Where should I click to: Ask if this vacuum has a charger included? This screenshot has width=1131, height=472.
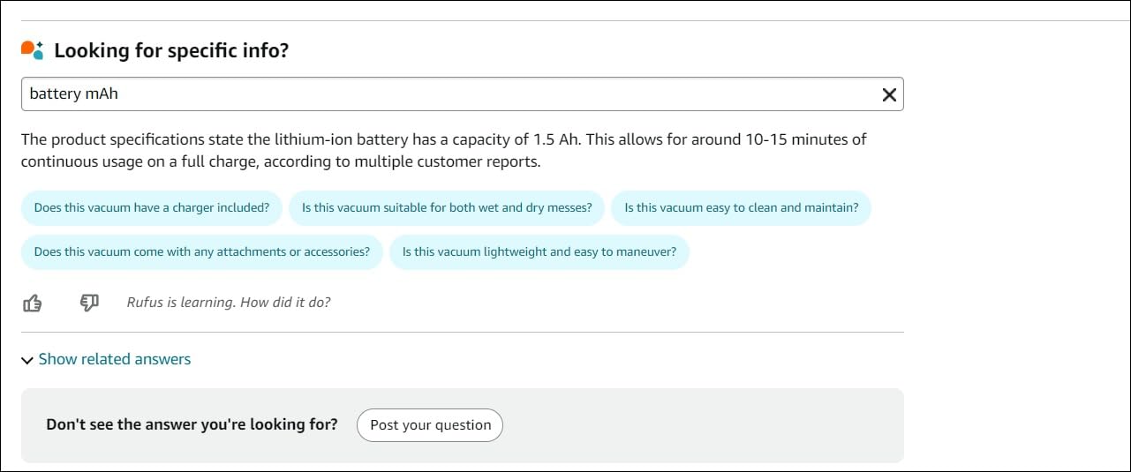(x=152, y=208)
